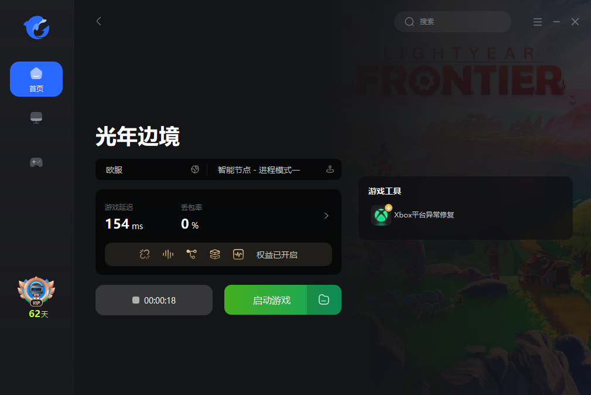Select the 欧服 region selector
591x395 pixels.
152,170
